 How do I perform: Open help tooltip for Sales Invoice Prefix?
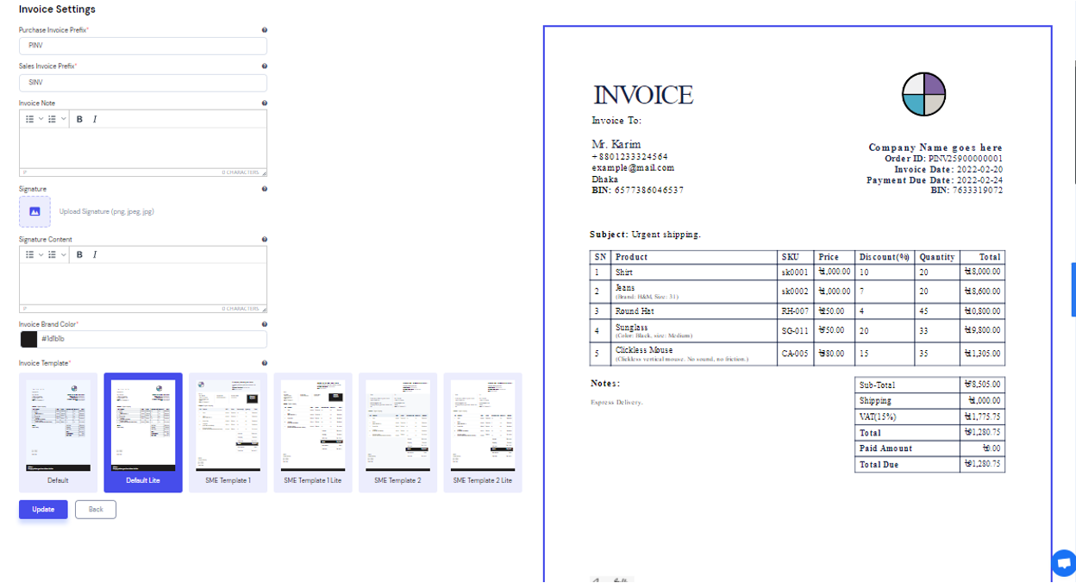[264, 66]
